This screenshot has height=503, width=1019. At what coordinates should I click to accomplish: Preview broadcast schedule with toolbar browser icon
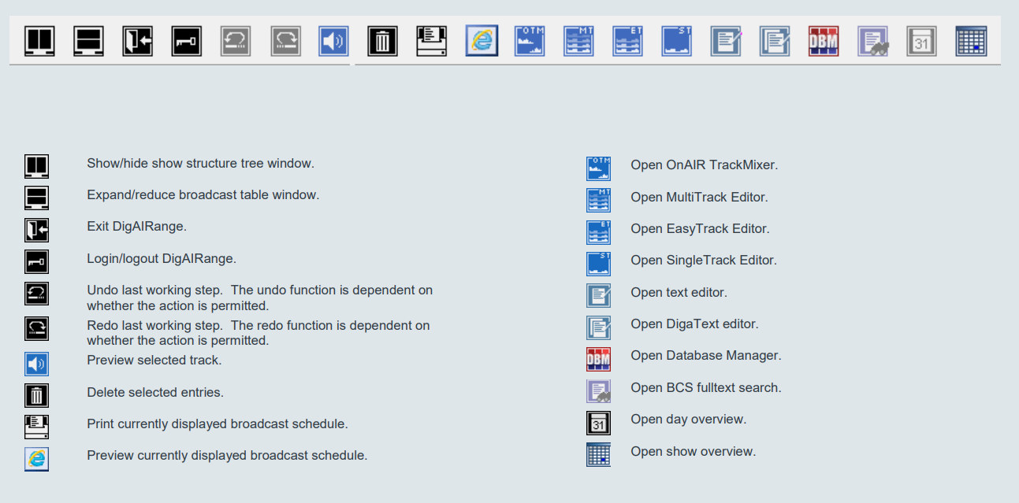(482, 41)
